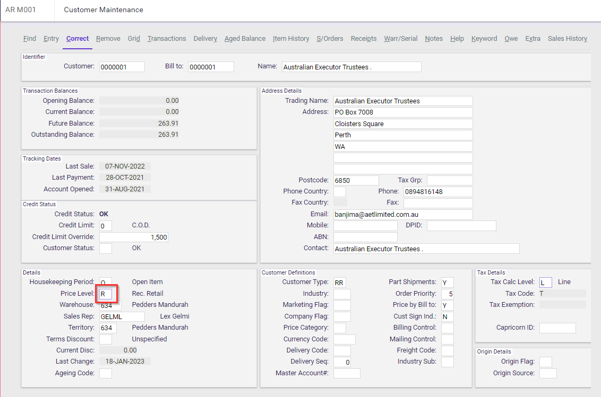The image size is (601, 397).
Task: Edit the Email address field
Action: [403, 214]
